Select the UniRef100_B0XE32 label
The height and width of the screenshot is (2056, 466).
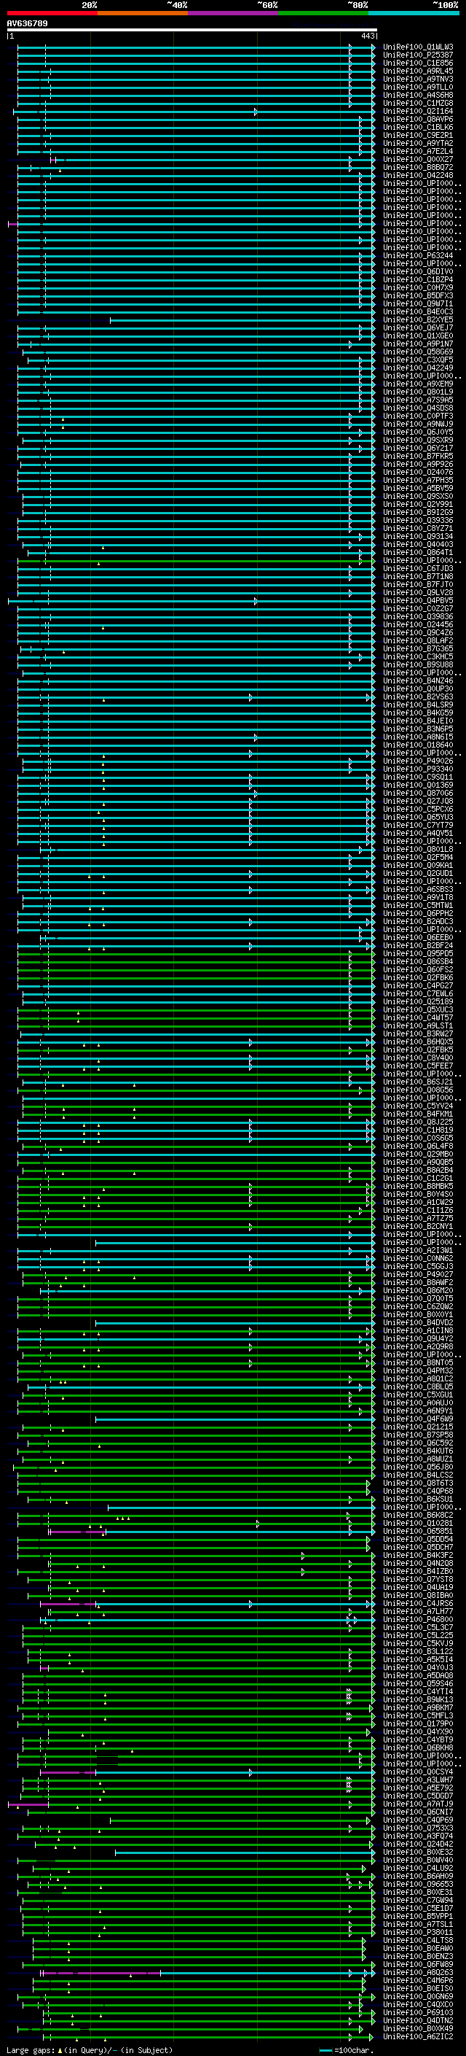click(418, 1853)
